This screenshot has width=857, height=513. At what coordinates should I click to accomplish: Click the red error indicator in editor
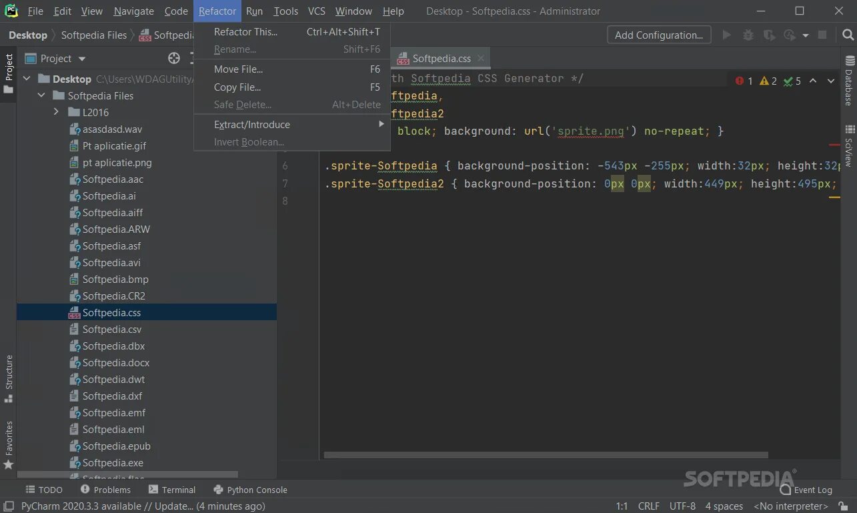pyautogui.click(x=744, y=81)
